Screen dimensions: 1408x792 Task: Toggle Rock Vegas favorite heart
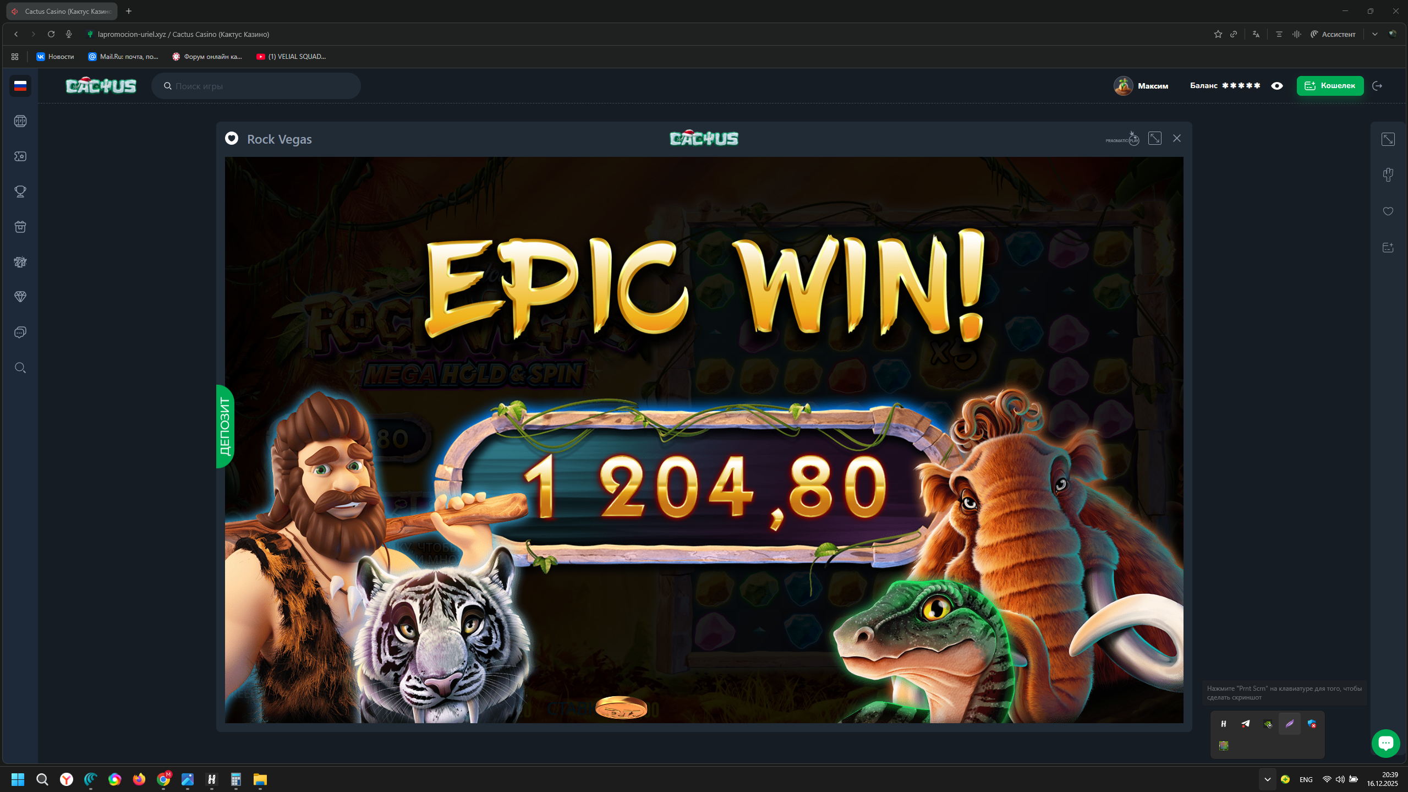click(x=232, y=139)
